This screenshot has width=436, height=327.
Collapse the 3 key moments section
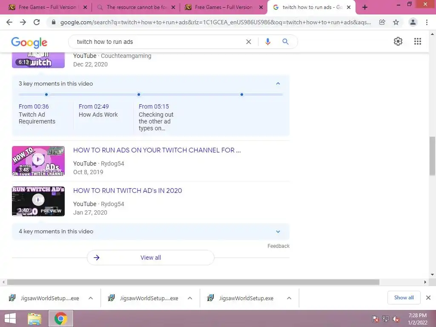278,84
